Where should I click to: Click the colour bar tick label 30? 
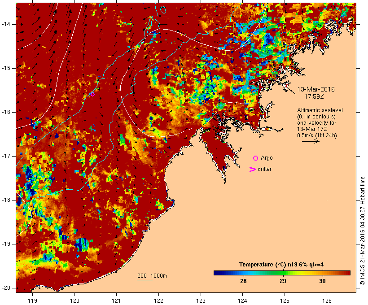pyautogui.click(x=323, y=281)
